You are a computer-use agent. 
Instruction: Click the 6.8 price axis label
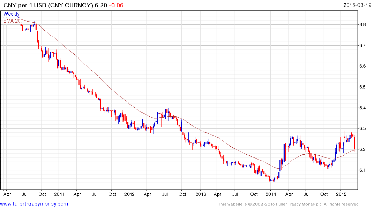pos(362,25)
